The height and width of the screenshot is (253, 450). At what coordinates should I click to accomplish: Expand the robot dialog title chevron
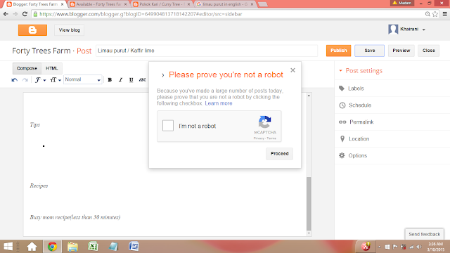pos(162,75)
